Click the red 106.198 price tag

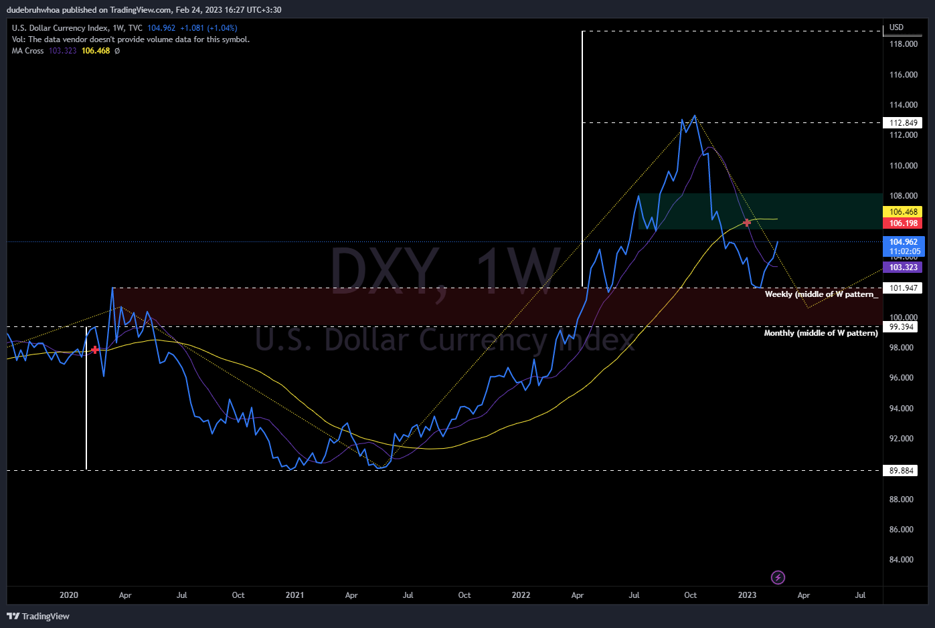pyautogui.click(x=903, y=223)
